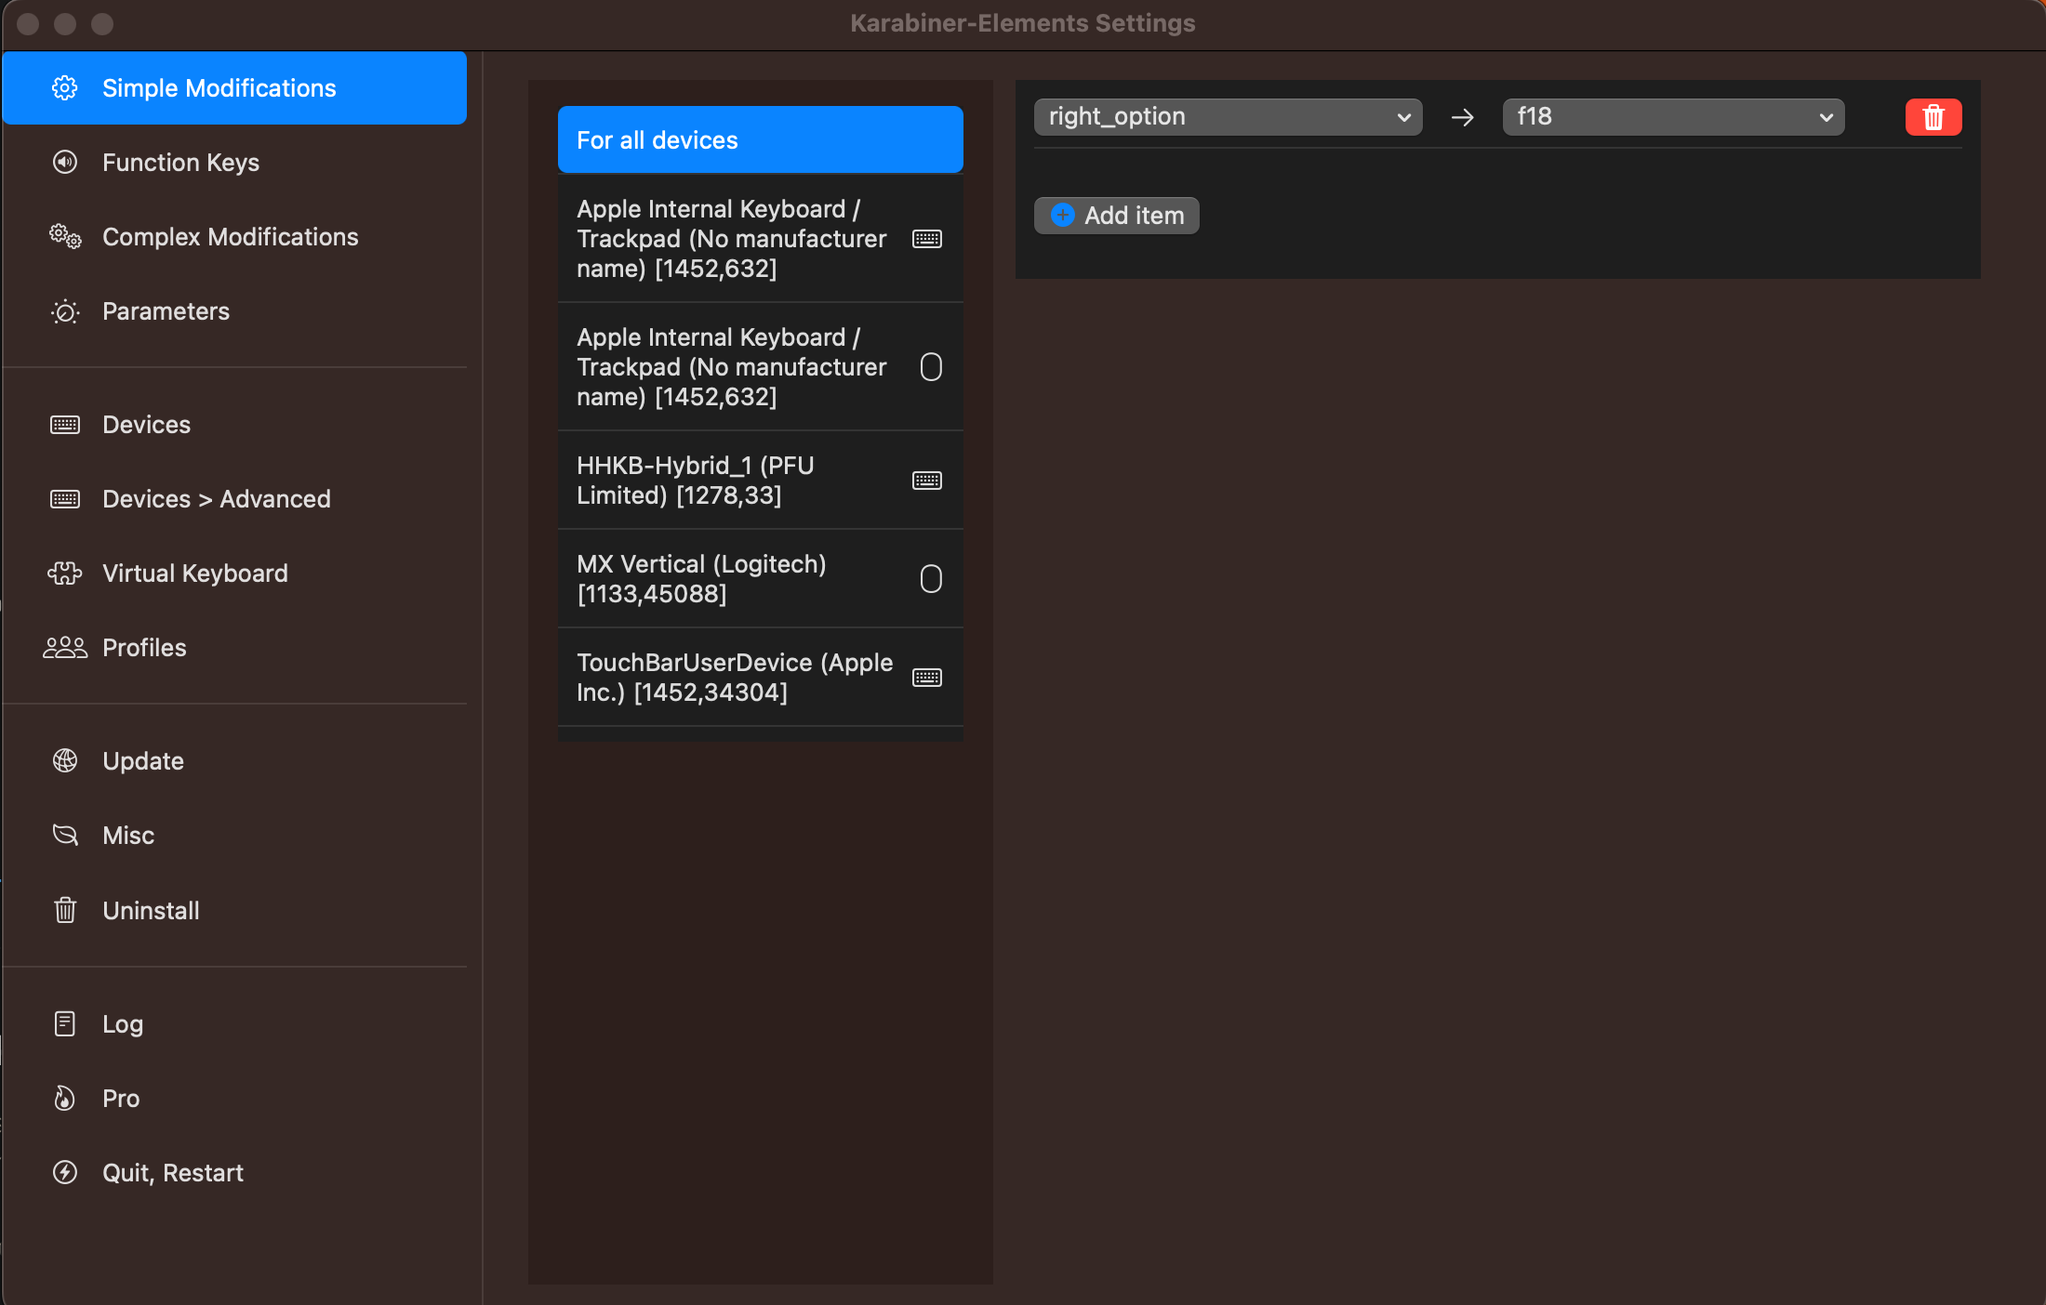This screenshot has height=1305, width=2046.
Task: Select TouchBarUserDevice in device list
Action: pos(759,678)
